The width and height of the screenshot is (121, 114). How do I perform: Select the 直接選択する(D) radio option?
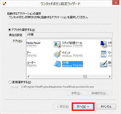tap(10, 82)
